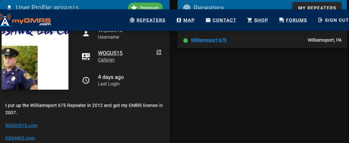Click the Sign Out arrow icon
This screenshot has height=143, width=349.
click(x=320, y=20)
